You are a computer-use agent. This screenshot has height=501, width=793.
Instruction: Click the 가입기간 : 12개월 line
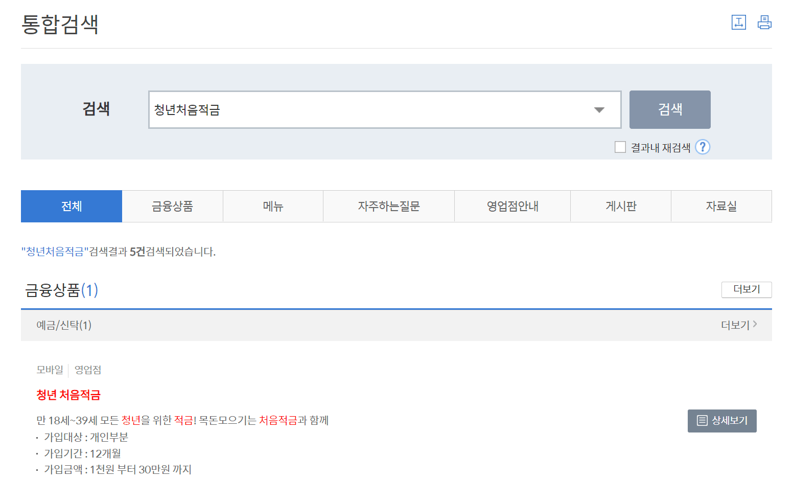pos(82,453)
